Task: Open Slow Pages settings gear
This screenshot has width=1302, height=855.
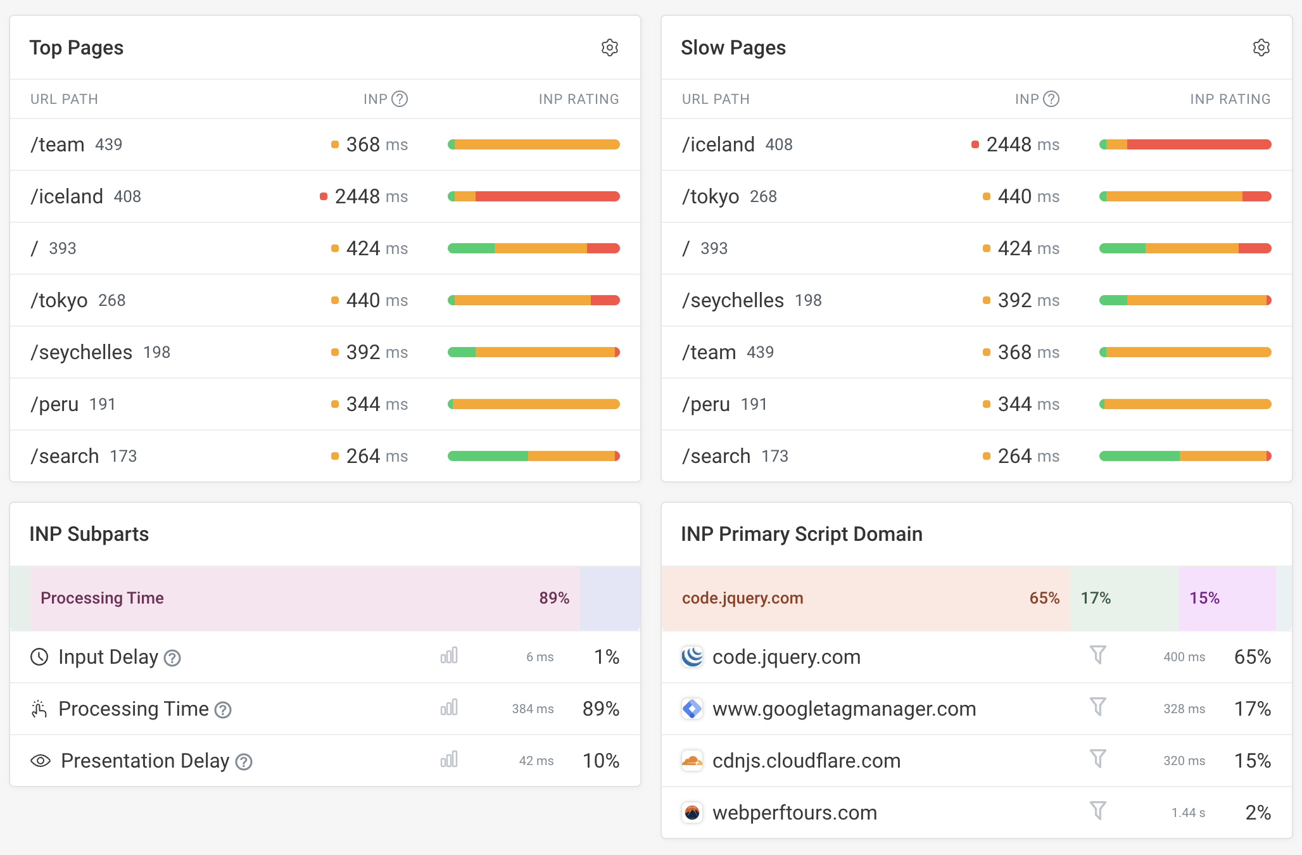Action: pos(1261,47)
